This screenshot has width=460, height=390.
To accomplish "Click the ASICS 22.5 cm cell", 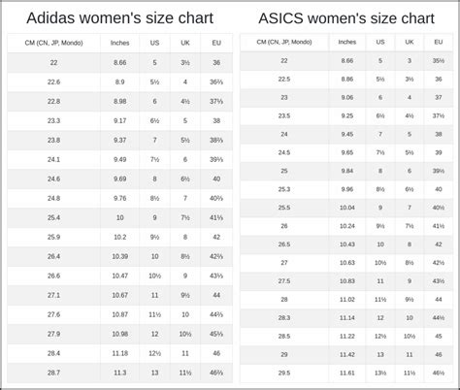I will pos(284,80).
